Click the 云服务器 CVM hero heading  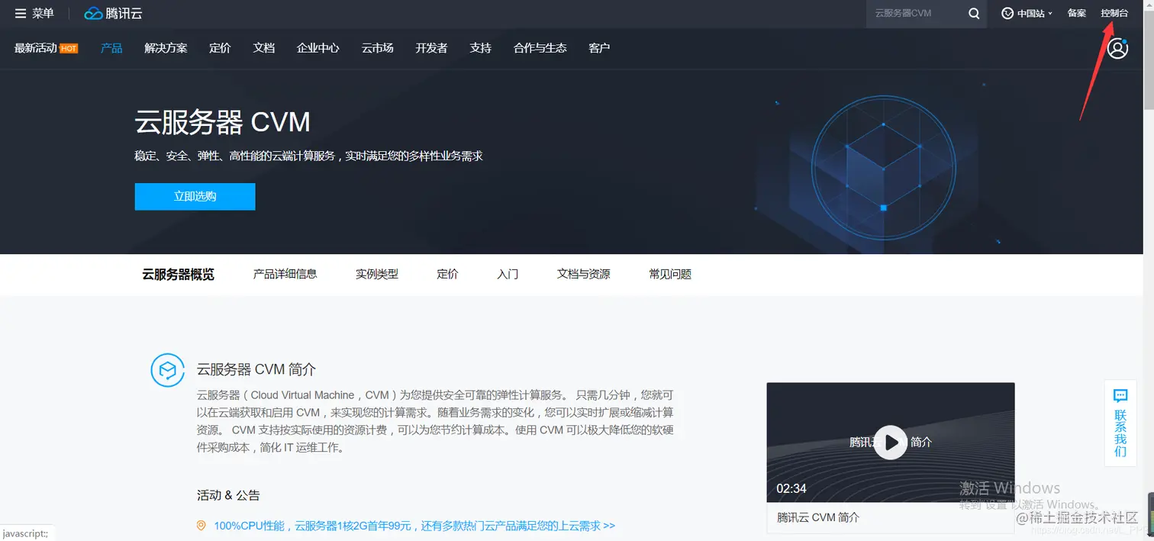pos(223,122)
